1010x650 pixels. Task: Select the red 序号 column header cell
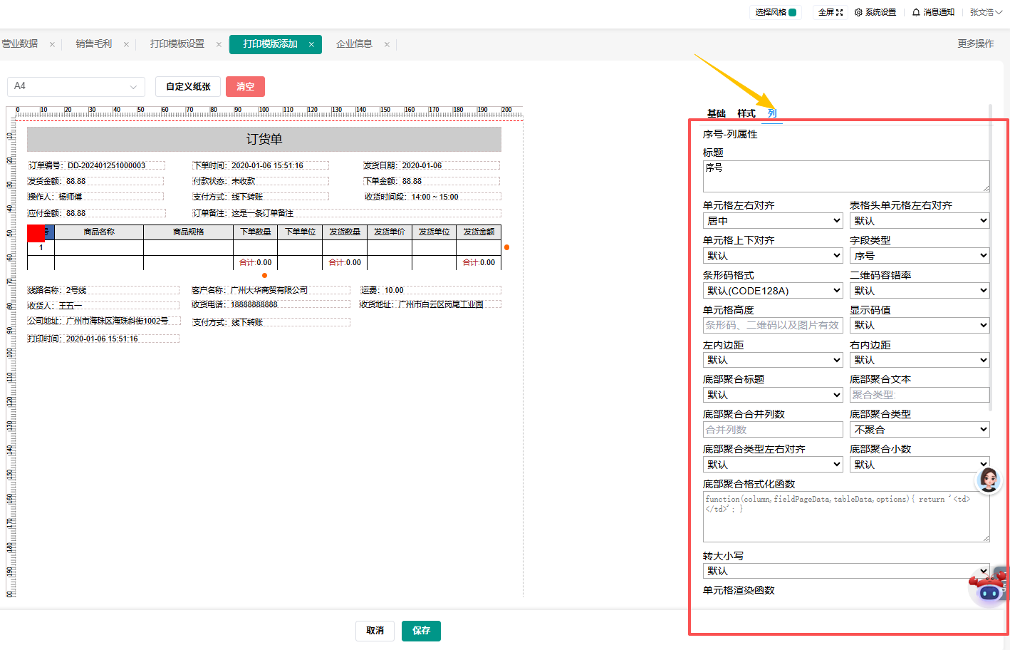coord(41,232)
